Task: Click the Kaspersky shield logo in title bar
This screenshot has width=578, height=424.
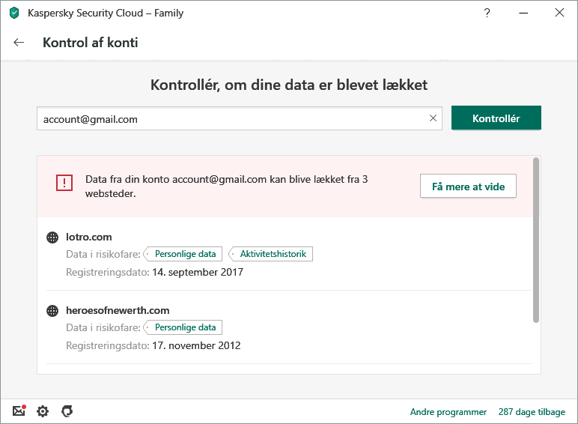Action: [x=13, y=13]
